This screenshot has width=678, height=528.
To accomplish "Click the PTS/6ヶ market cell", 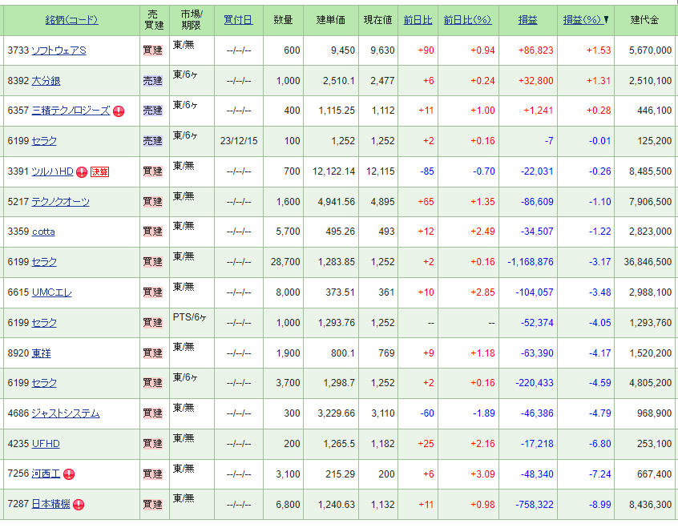I will (189, 317).
